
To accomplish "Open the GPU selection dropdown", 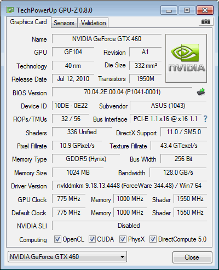I will tap(67, 257).
